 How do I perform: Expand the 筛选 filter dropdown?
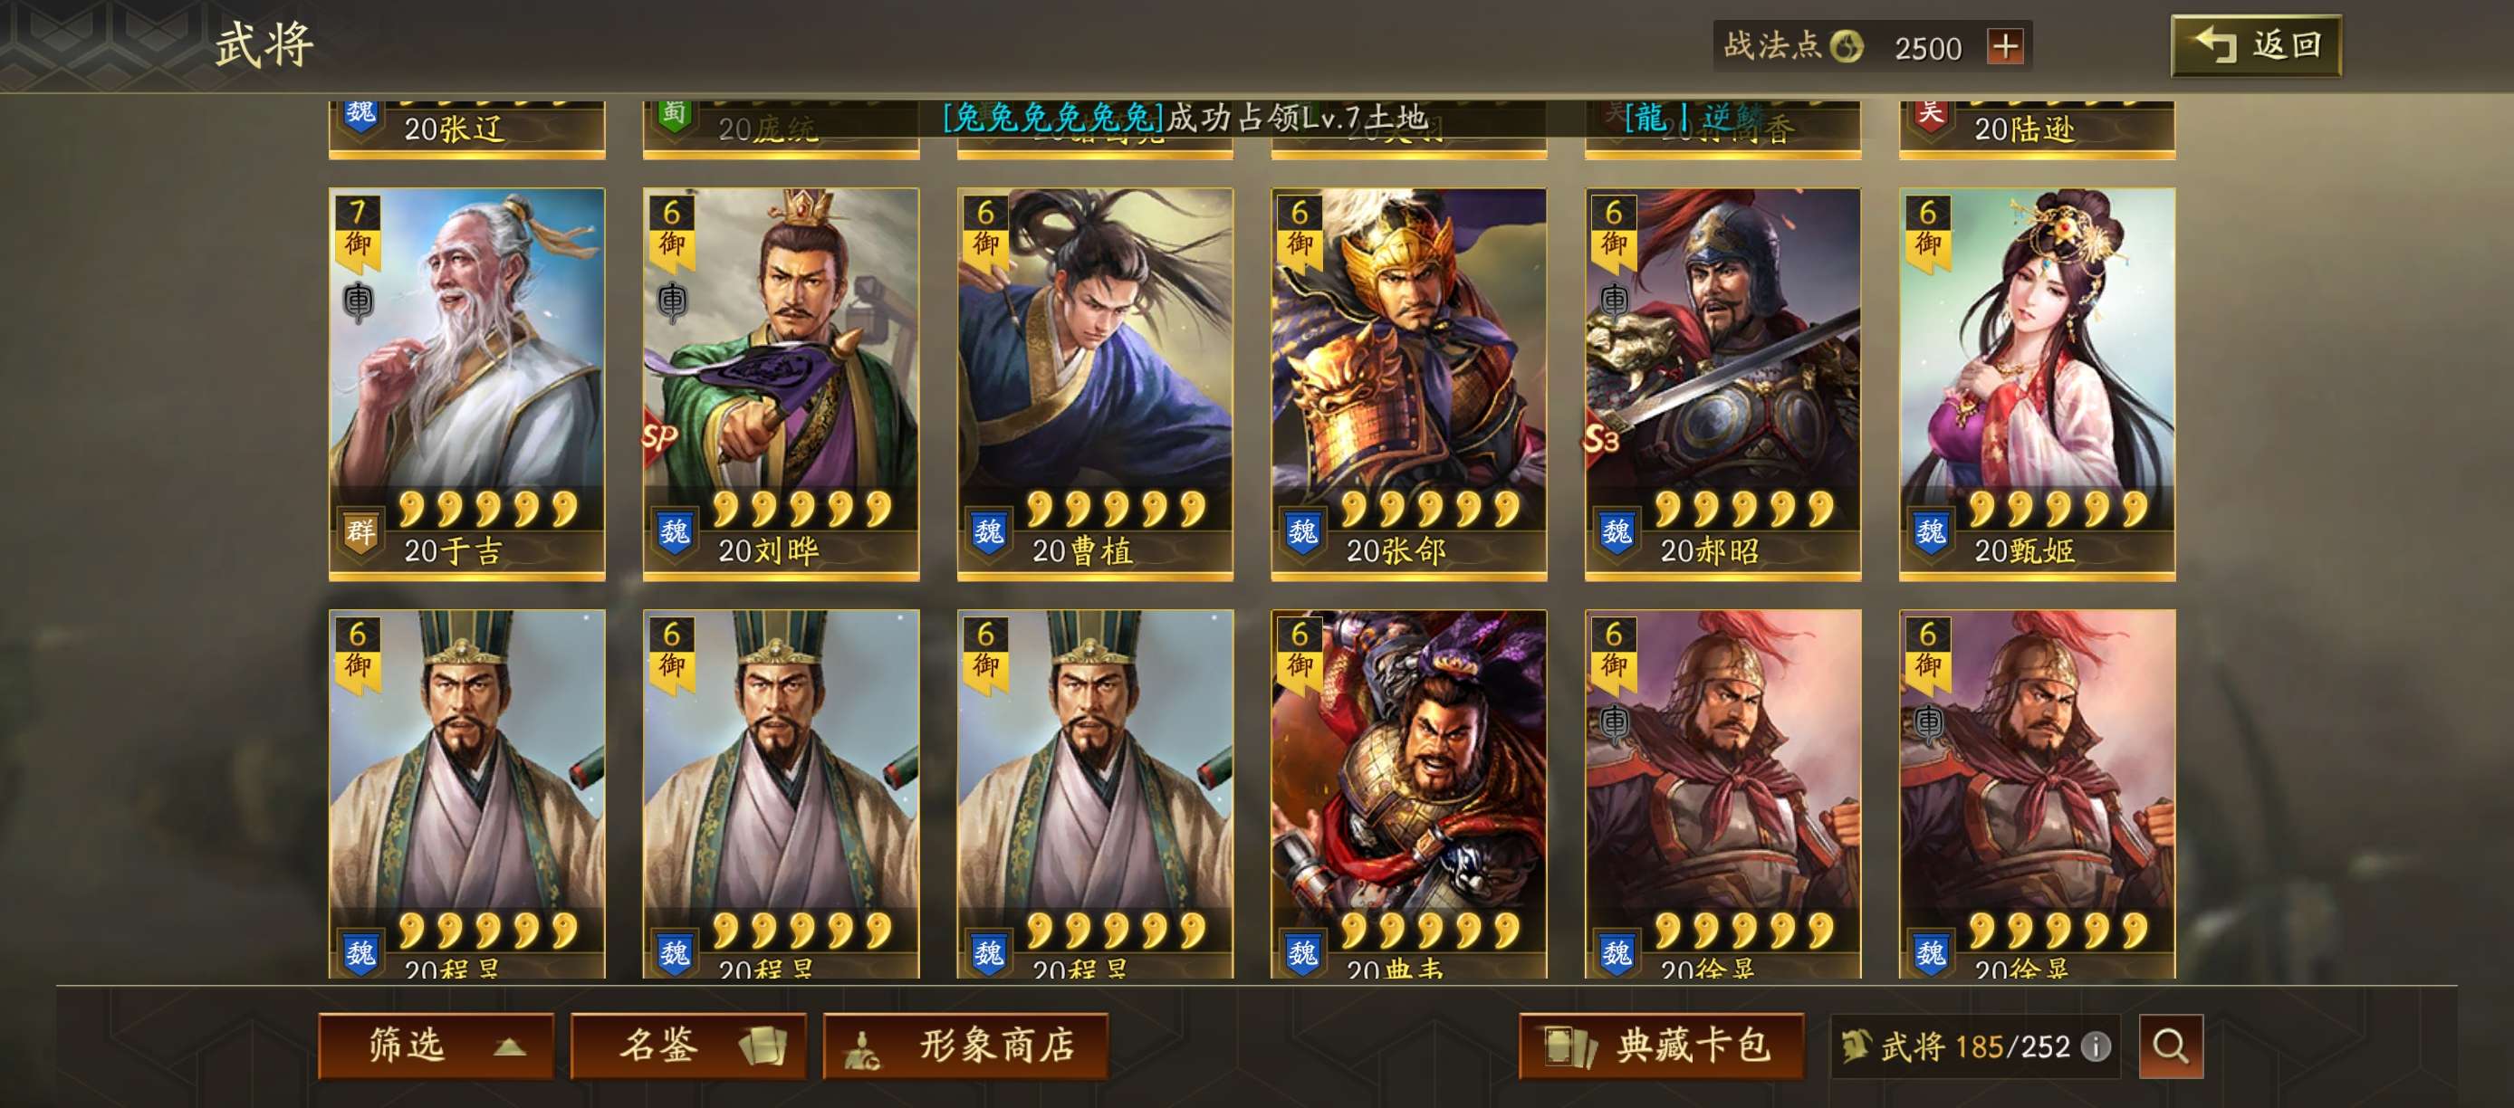click(436, 1046)
